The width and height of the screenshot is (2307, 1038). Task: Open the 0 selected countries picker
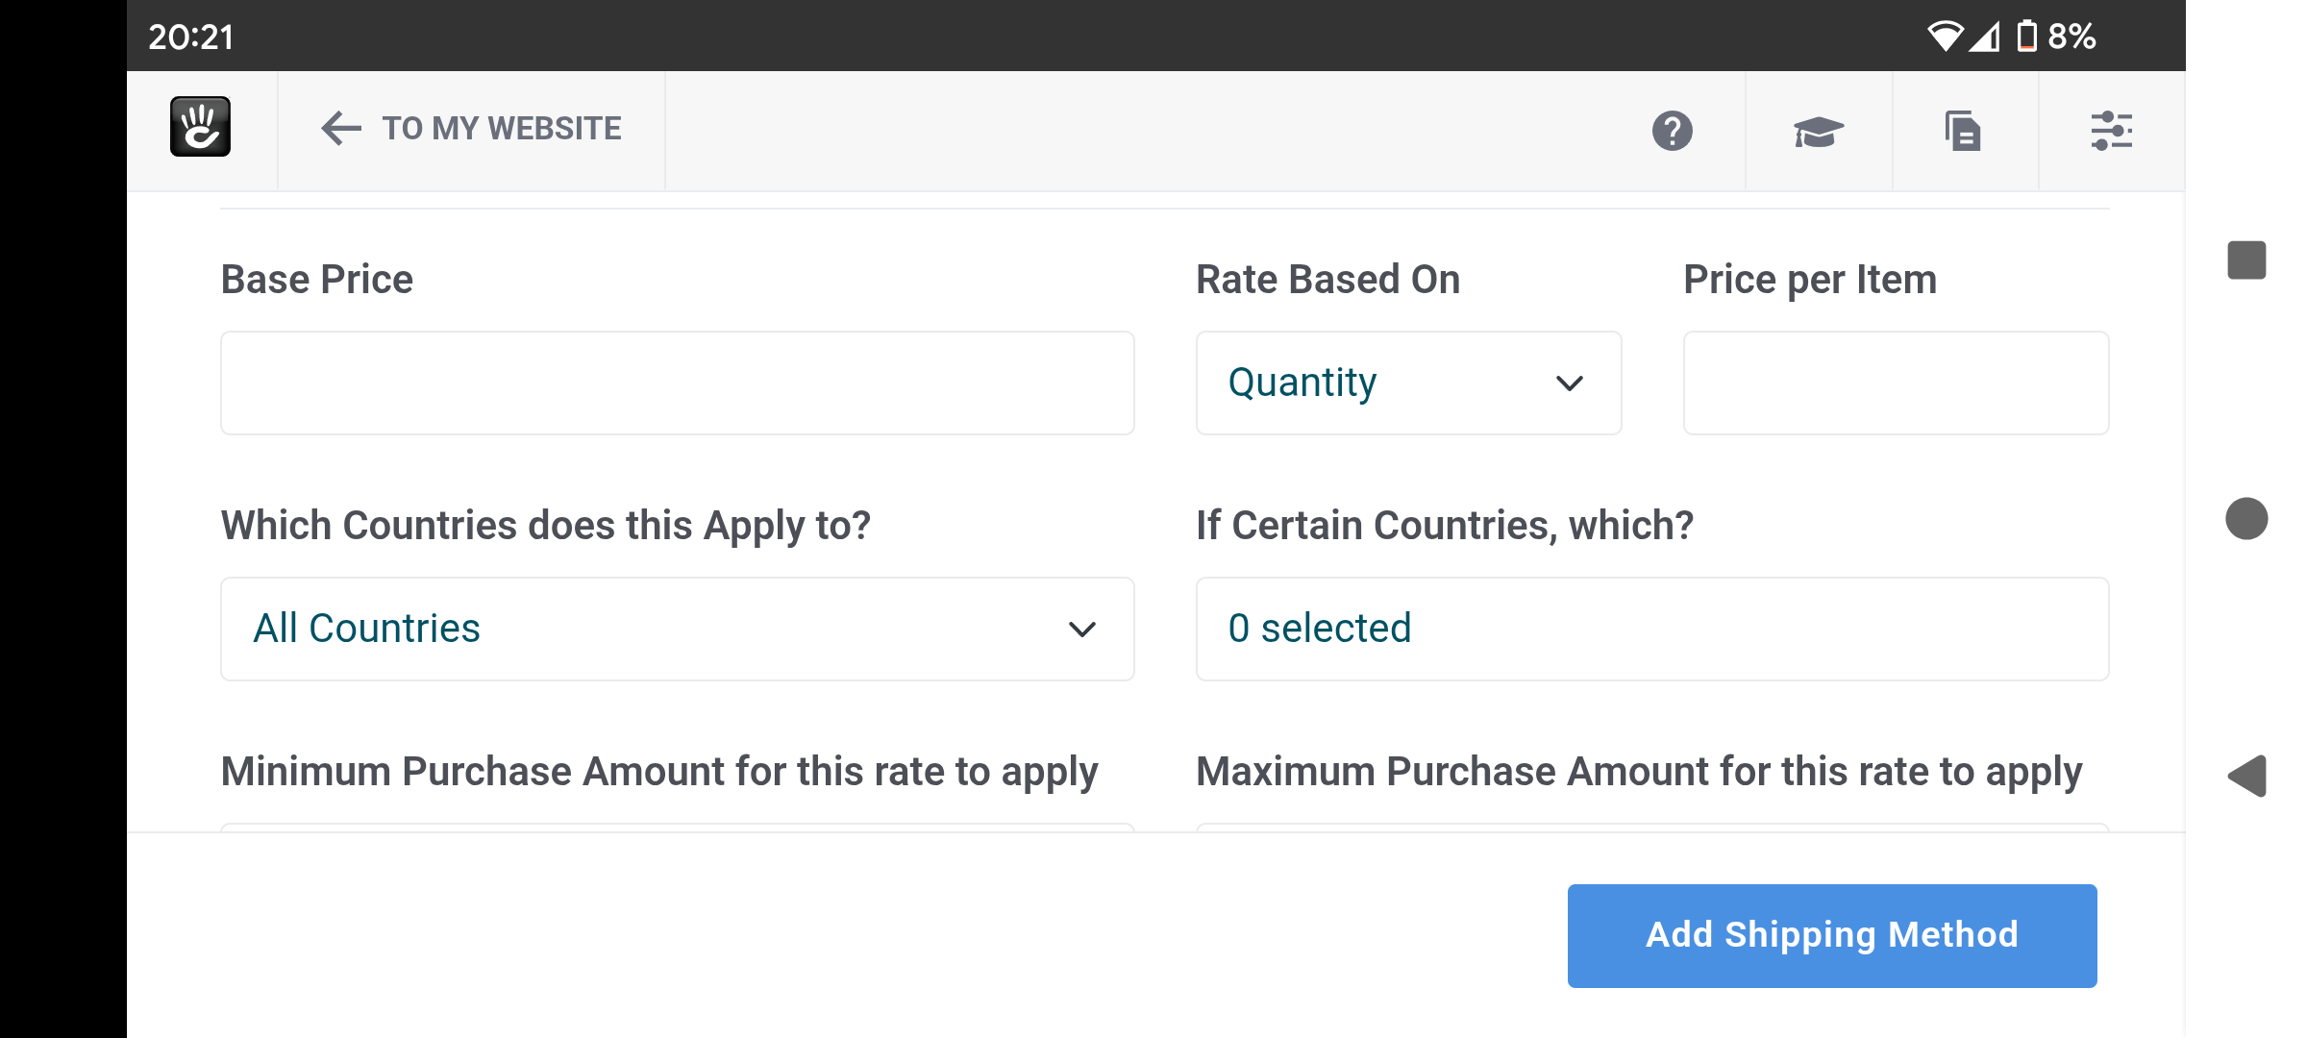pos(1651,630)
